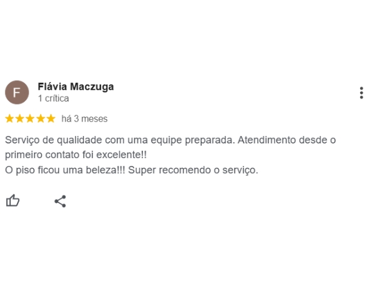Screen dimensions: 377x285
Task: Click the "1 crítica" review count
Action: click(54, 98)
